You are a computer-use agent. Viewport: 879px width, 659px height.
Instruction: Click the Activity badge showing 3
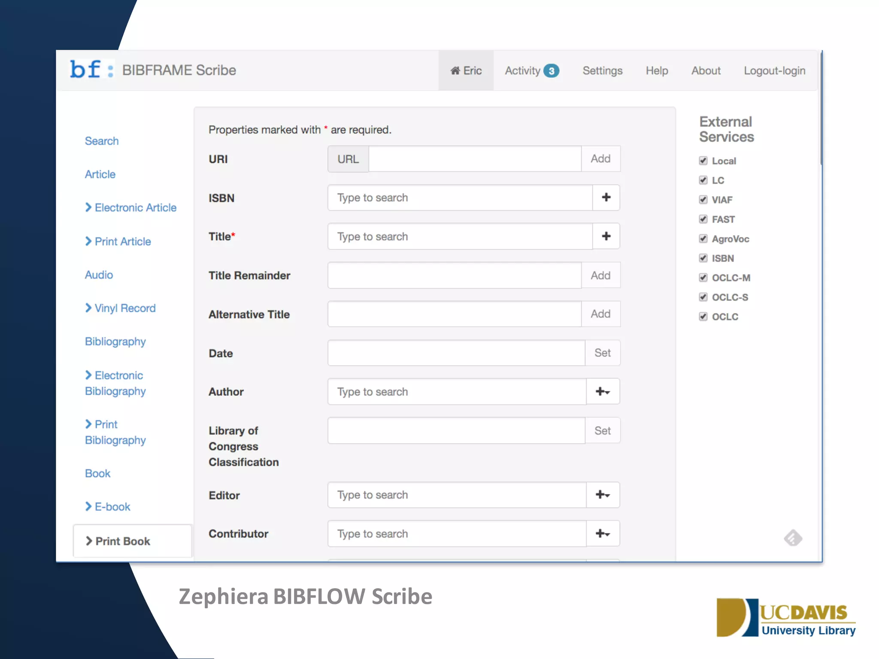click(x=551, y=71)
